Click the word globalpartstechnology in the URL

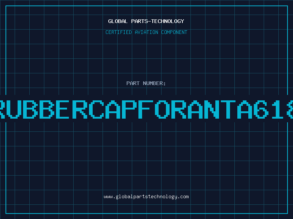(x=146, y=197)
